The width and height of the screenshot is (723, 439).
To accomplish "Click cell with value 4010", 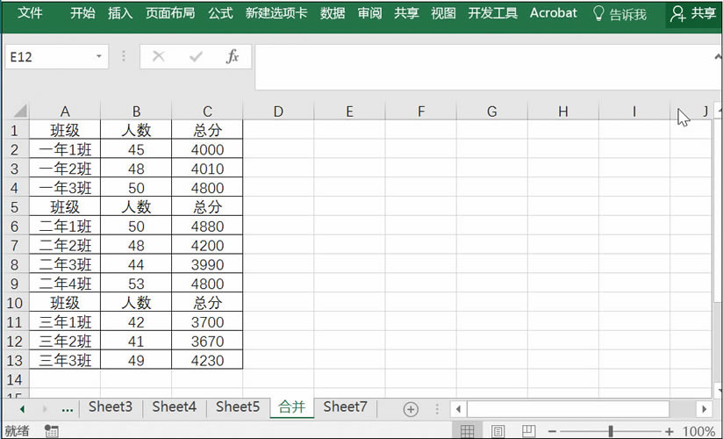I will pos(207,169).
